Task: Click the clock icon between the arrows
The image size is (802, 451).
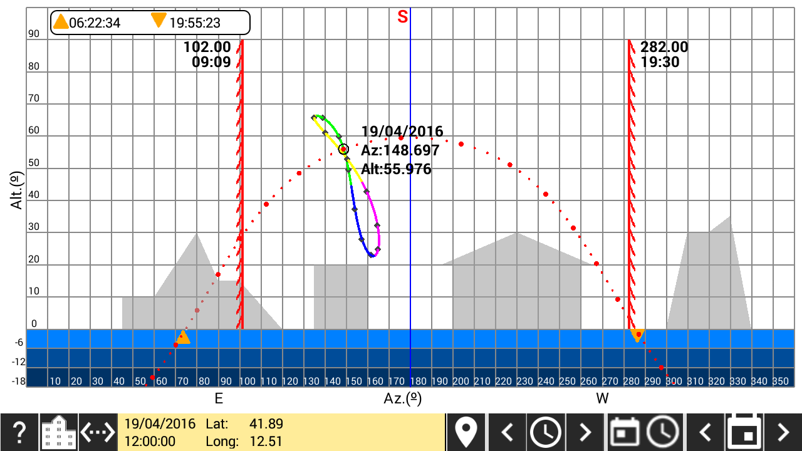Action: pyautogui.click(x=546, y=432)
